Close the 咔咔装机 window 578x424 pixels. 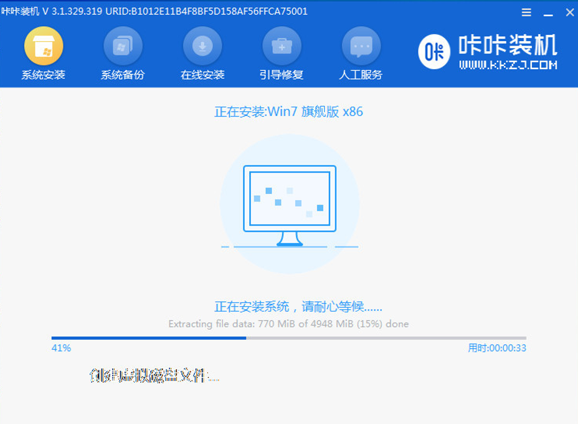coord(569,12)
